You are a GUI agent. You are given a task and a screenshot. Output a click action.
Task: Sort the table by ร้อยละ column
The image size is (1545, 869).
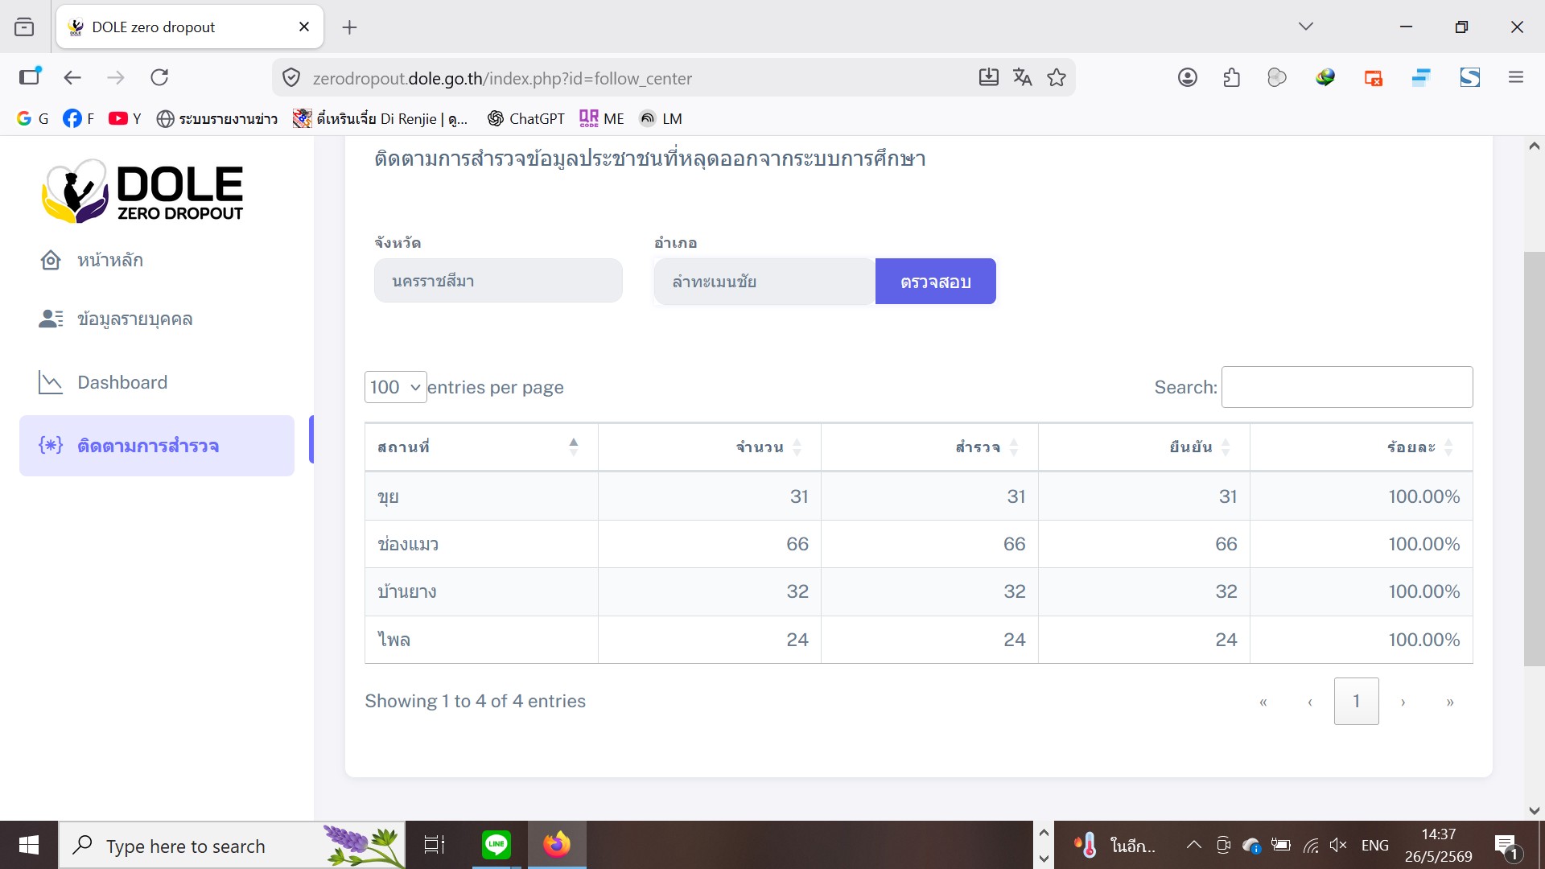1361,447
